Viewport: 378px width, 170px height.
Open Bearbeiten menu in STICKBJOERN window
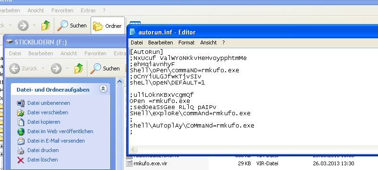pyautogui.click(x=41, y=53)
